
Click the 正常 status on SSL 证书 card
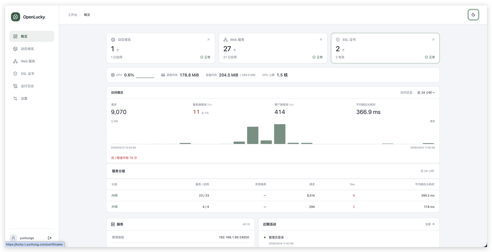(430, 57)
